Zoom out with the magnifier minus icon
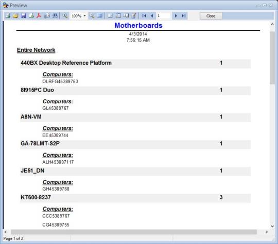The image size is (278, 244). [x=92, y=16]
